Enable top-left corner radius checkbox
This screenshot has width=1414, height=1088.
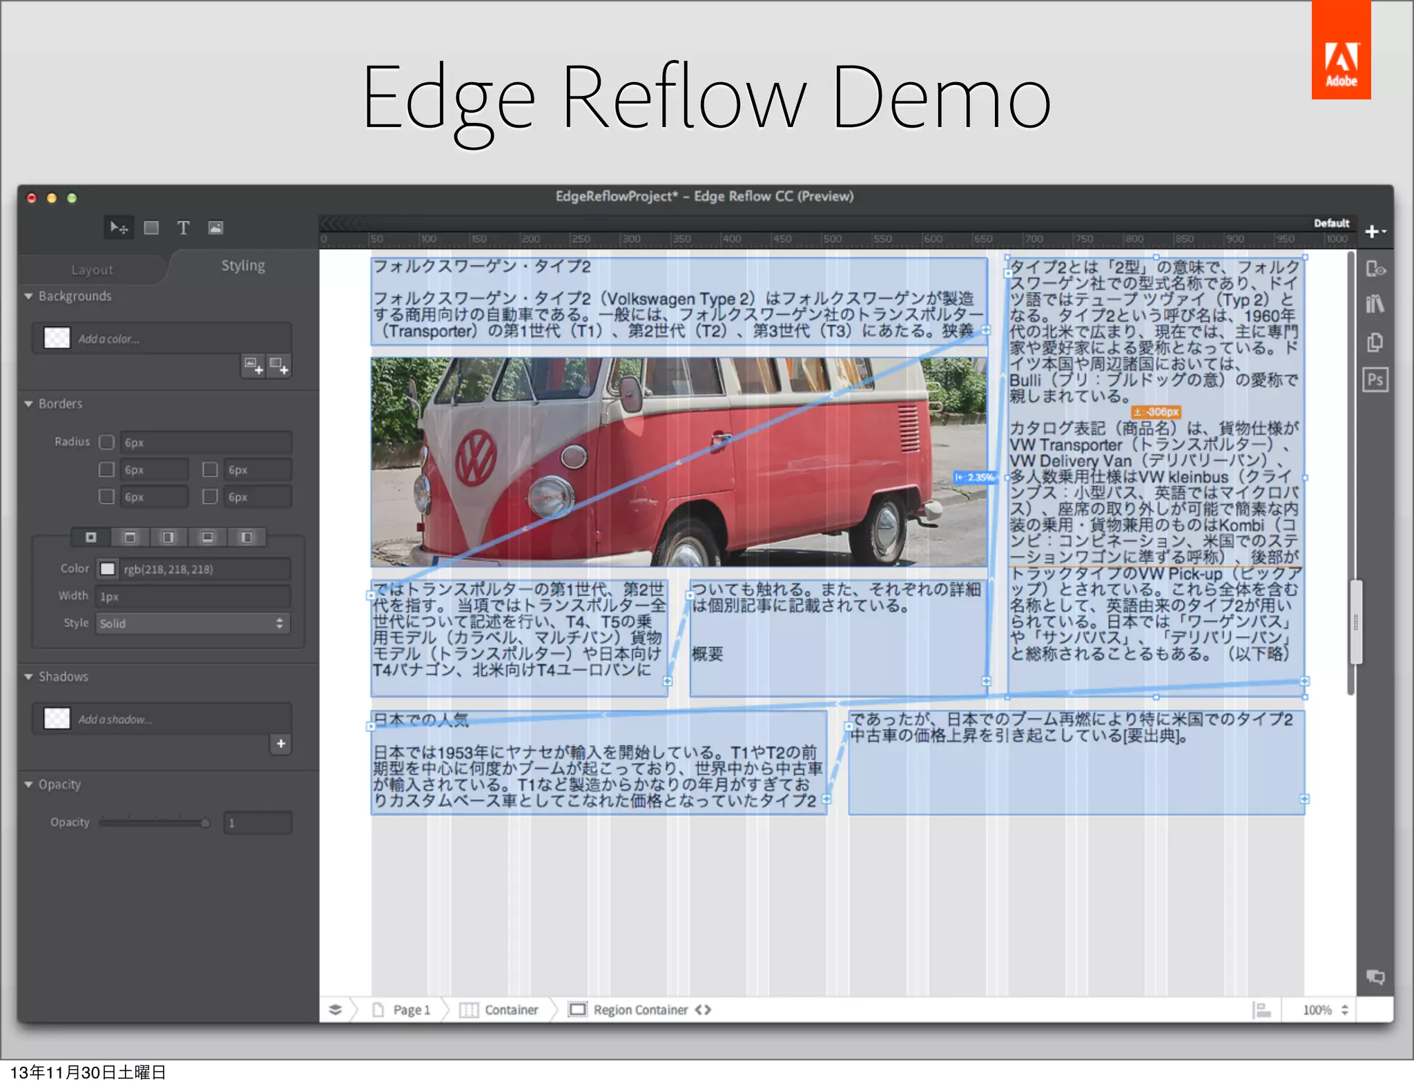pyautogui.click(x=106, y=469)
